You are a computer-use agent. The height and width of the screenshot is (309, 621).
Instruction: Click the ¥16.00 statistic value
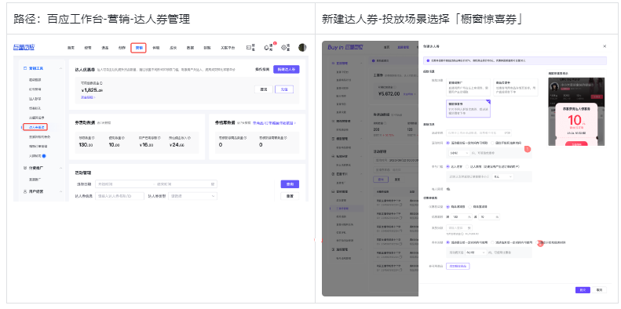coord(148,145)
